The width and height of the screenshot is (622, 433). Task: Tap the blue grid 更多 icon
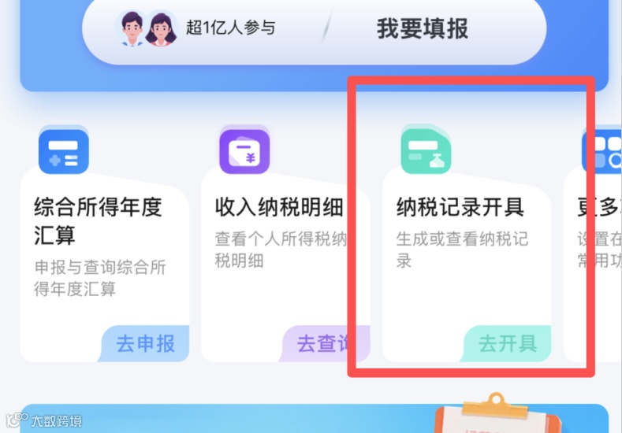602,151
